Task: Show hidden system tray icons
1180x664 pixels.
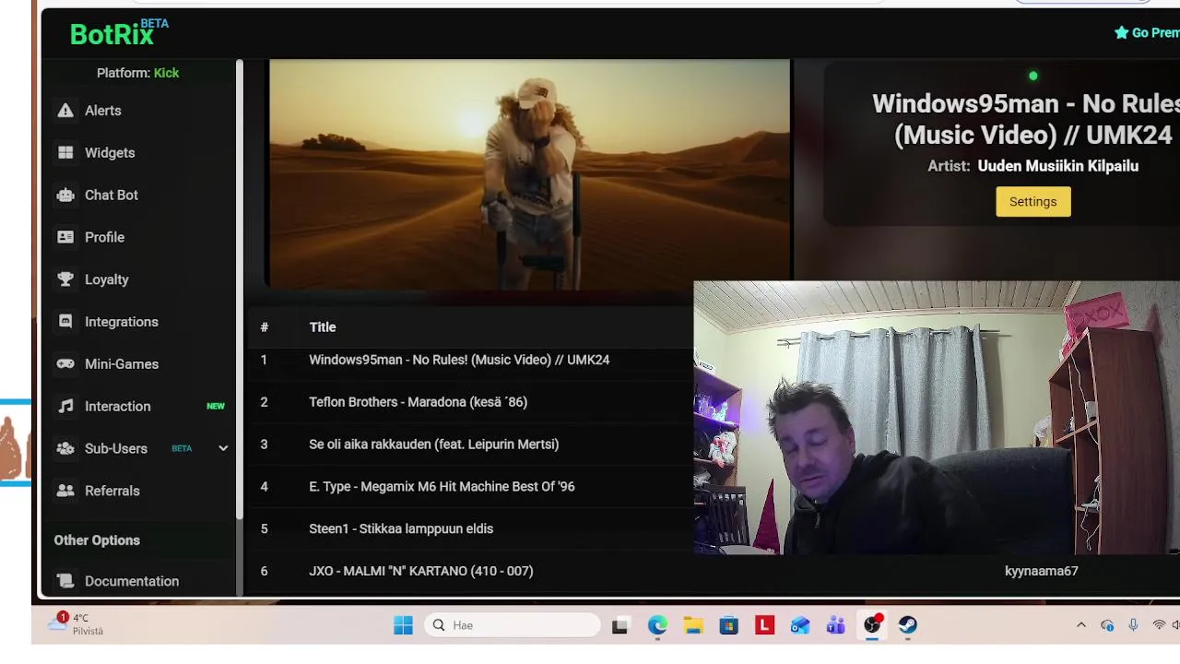Action: coord(1081,625)
